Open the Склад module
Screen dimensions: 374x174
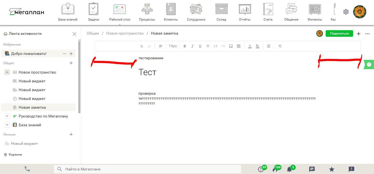pos(221,12)
